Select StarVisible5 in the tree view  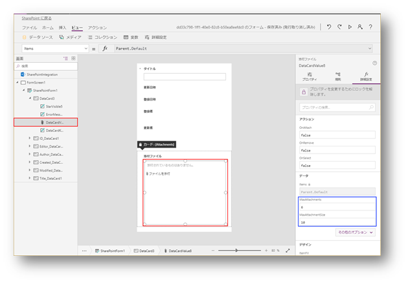[x=53, y=106]
